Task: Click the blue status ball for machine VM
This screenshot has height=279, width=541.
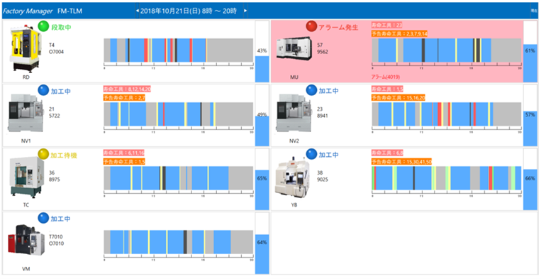Action: click(x=43, y=218)
